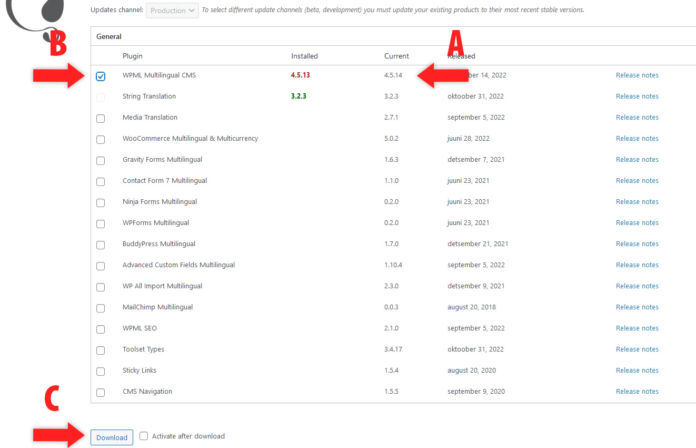Check the WP All Import Multilingual checkbox
The height and width of the screenshot is (448, 696).
pyautogui.click(x=101, y=287)
